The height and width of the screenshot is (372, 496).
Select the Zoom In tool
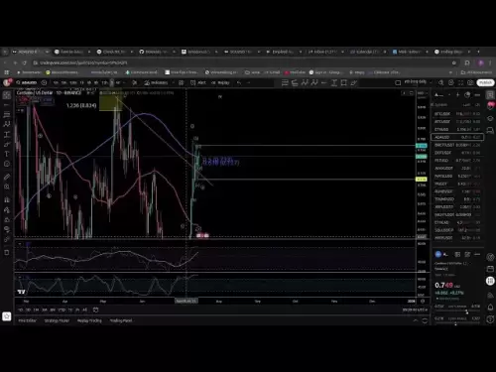tap(7, 186)
